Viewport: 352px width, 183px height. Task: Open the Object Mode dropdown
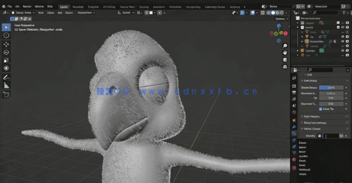tap(23, 13)
